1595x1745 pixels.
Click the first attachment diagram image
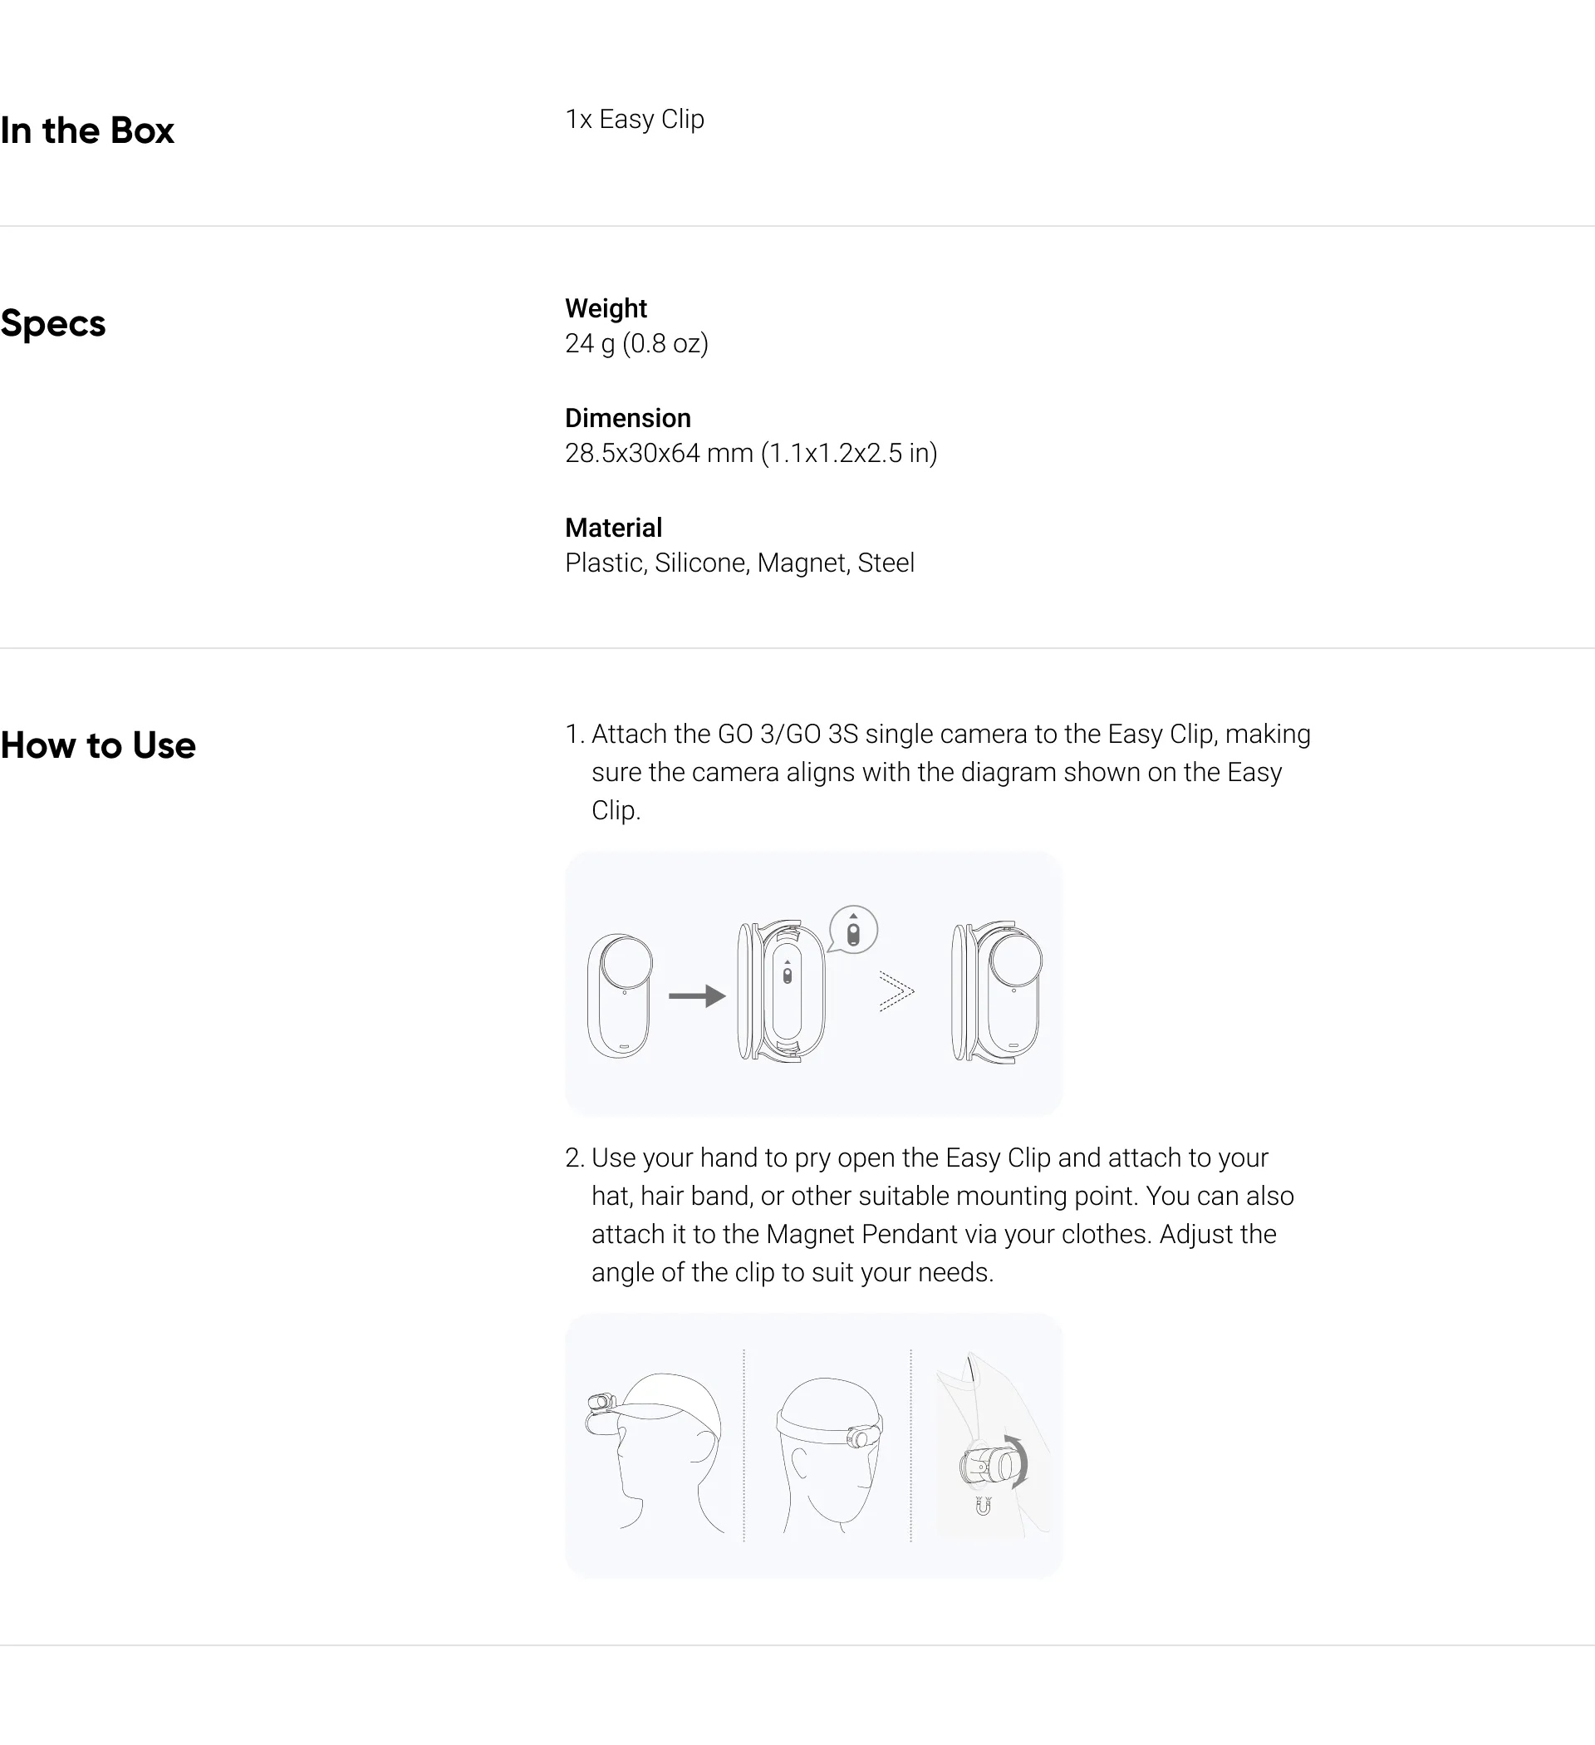[x=813, y=983]
